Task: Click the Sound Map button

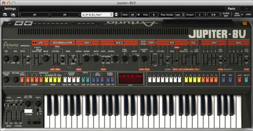Action: (x=226, y=15)
